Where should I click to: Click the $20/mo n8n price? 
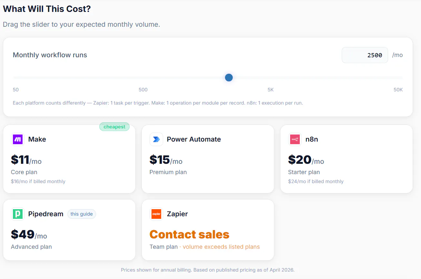point(306,160)
